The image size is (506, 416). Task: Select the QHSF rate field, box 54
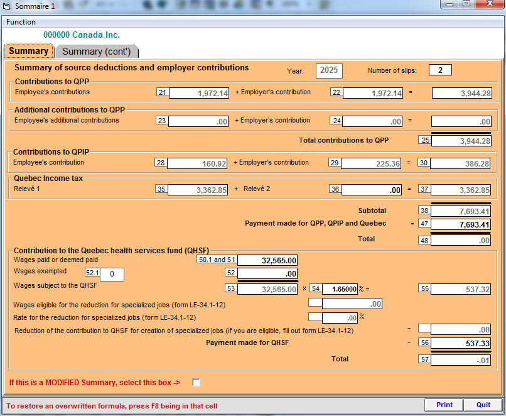pyautogui.click(x=340, y=289)
